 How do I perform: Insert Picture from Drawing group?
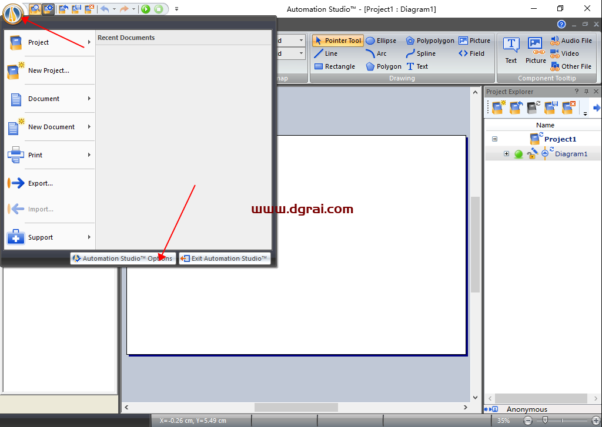click(474, 41)
